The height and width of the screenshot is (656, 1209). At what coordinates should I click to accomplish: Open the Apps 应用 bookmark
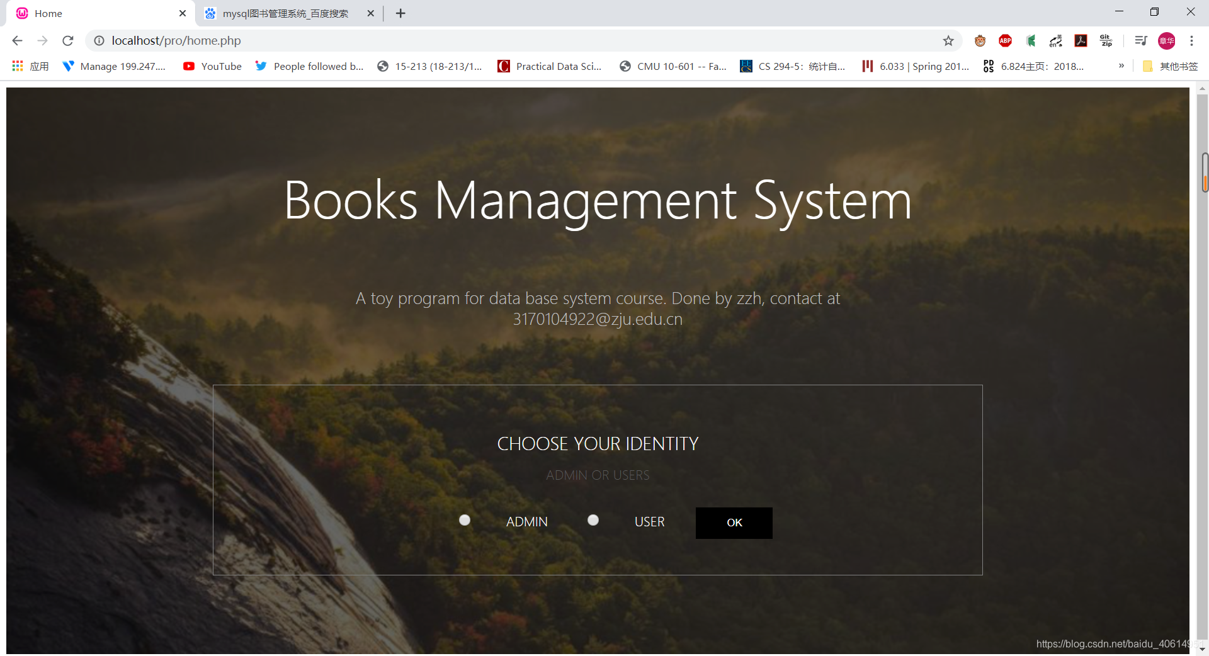(30, 66)
